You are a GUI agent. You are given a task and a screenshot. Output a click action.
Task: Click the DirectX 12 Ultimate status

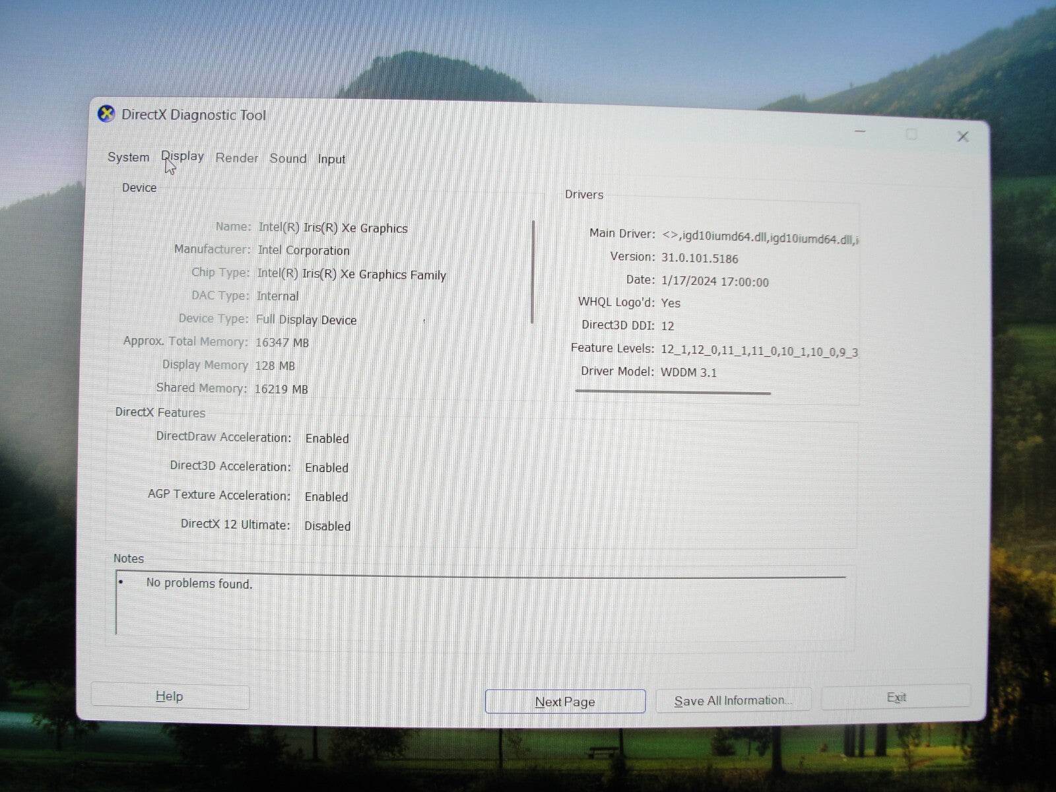click(327, 526)
